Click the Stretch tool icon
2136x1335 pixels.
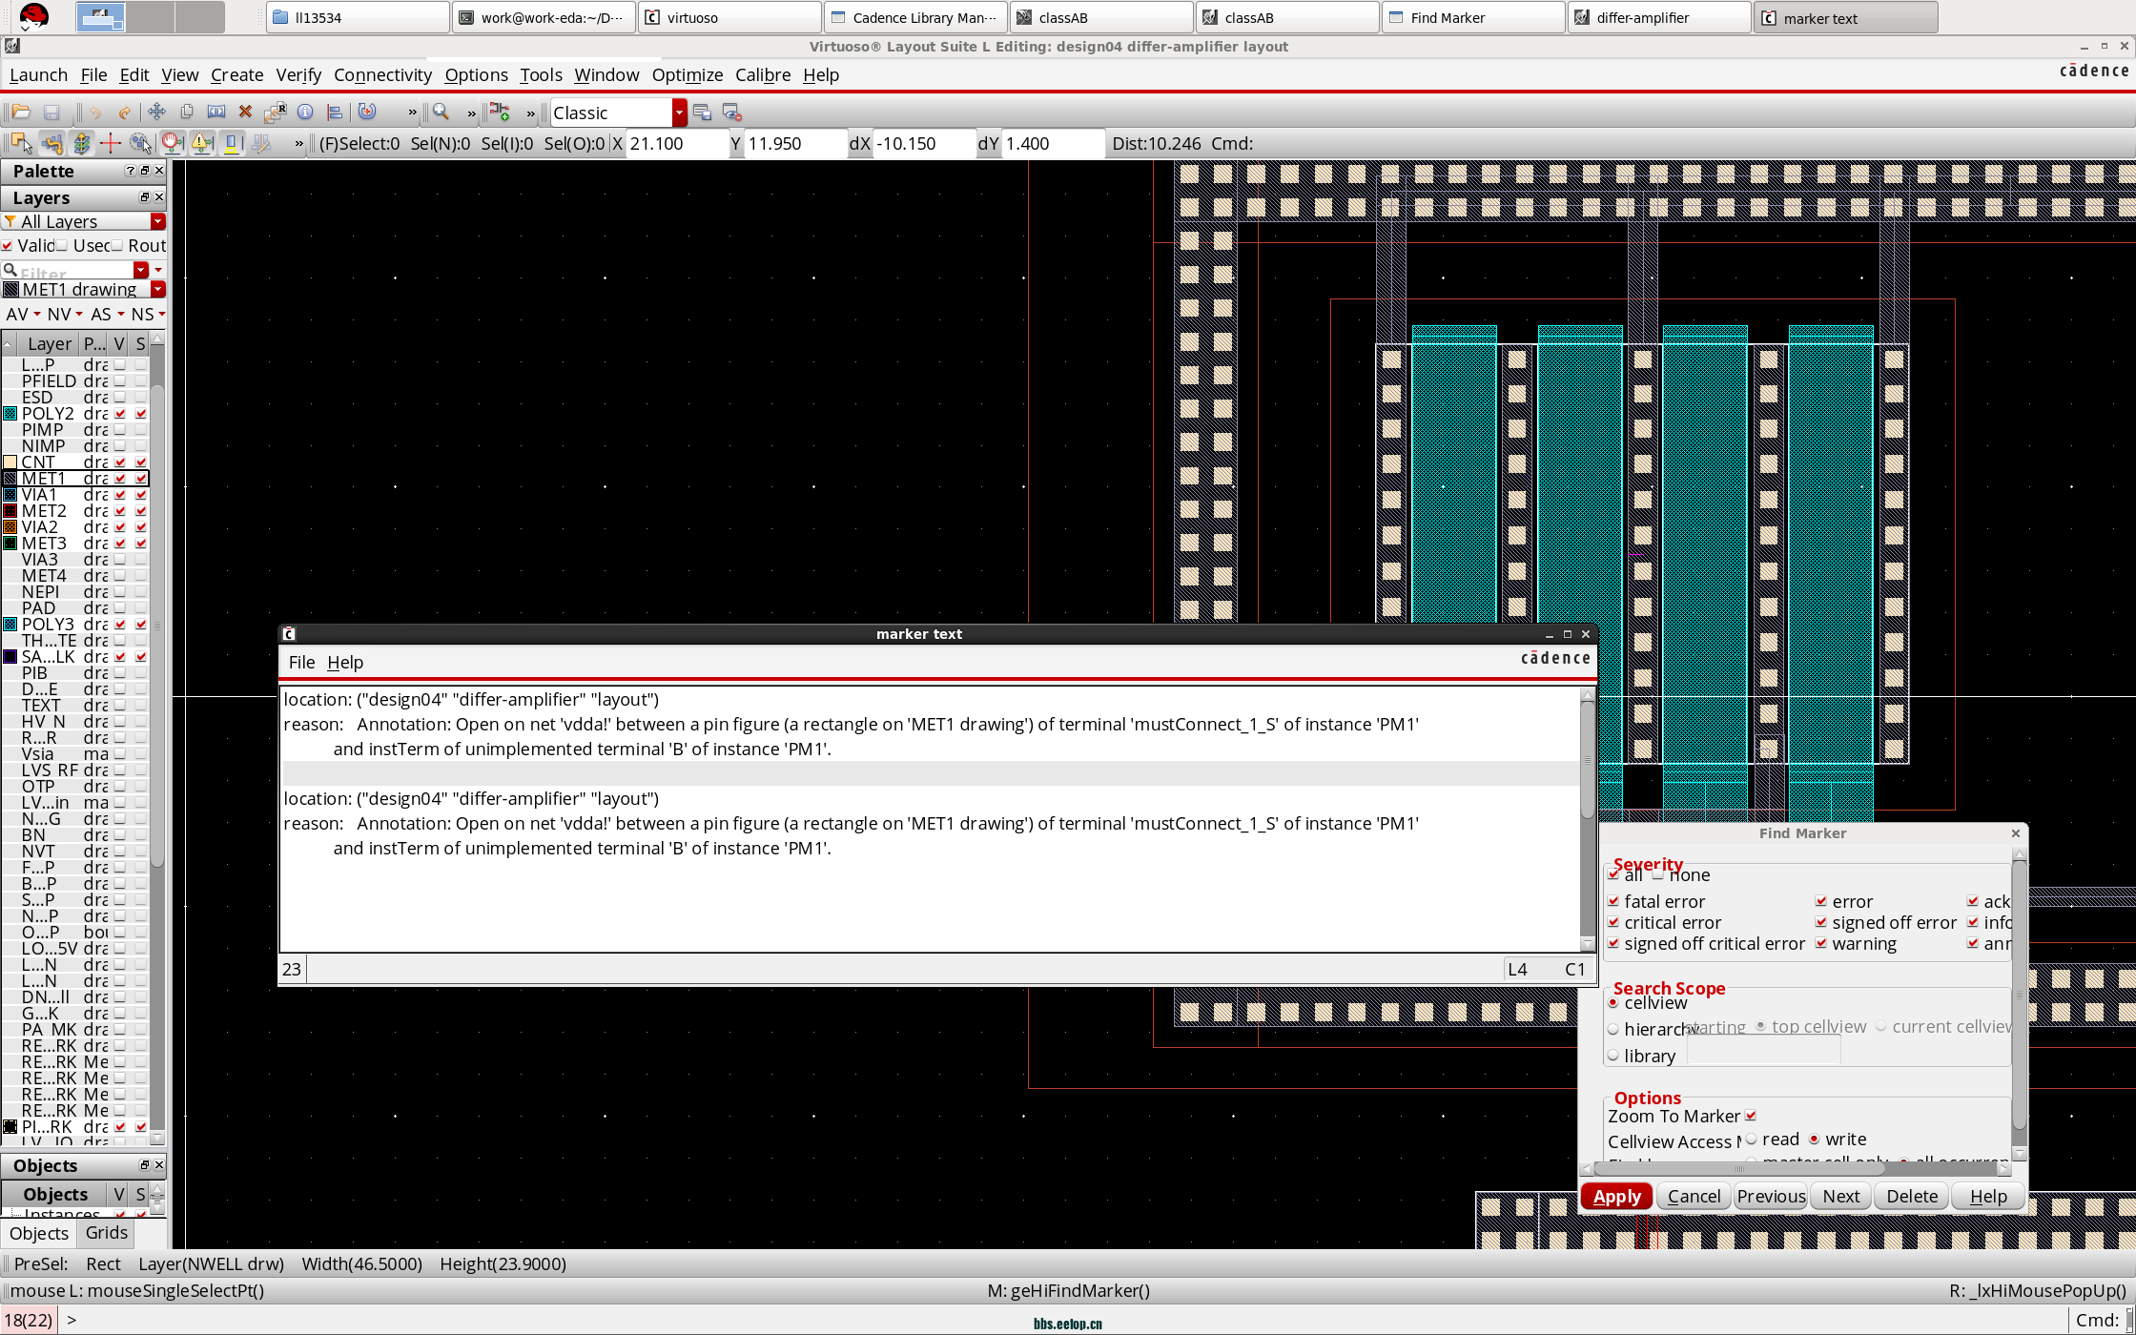coord(216,113)
